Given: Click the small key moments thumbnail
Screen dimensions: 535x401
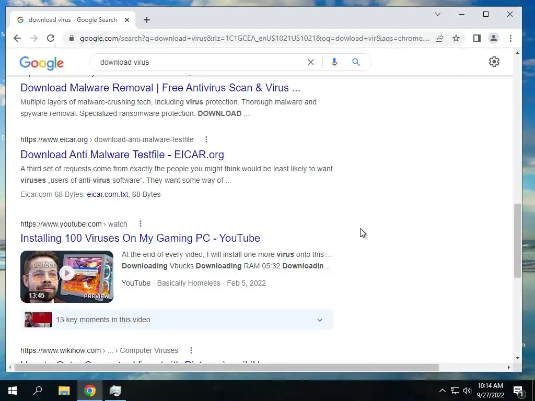Looking at the screenshot, I should pyautogui.click(x=38, y=320).
